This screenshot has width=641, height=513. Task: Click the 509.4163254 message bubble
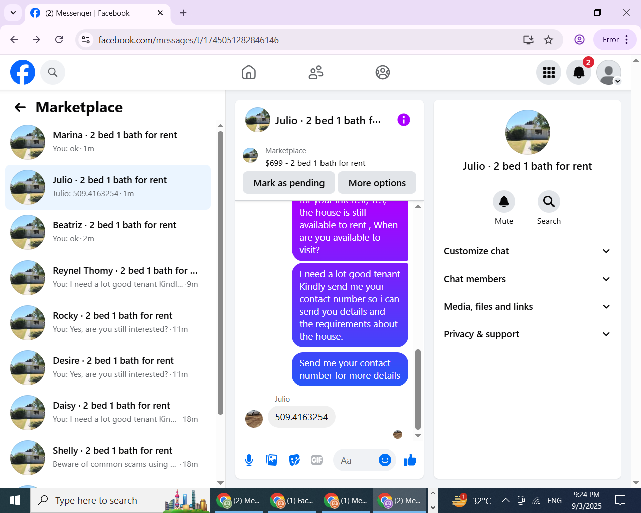pyautogui.click(x=301, y=417)
